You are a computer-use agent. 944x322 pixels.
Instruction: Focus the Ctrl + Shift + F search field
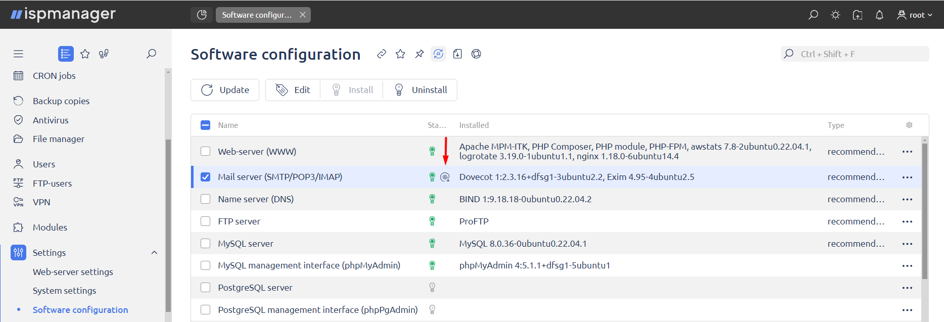(x=855, y=54)
